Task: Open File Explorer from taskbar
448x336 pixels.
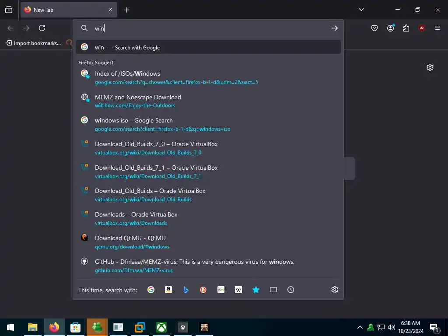Action: point(32,327)
